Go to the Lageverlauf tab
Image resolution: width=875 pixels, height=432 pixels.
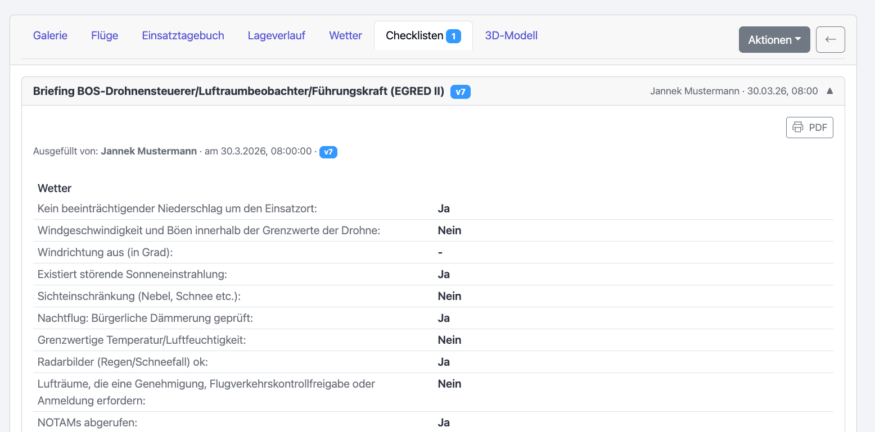[x=277, y=35]
